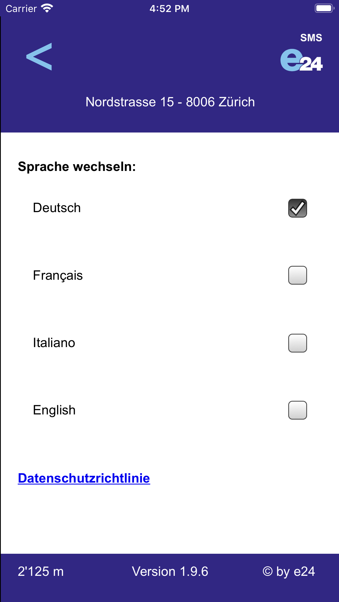The height and width of the screenshot is (602, 339).
Task: Tap the Français language label
Action: [58, 275]
